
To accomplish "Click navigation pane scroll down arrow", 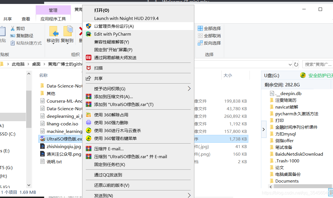I will pyautogui.click(x=29, y=185).
